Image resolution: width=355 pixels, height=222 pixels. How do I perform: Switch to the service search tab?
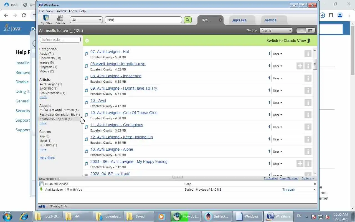pyautogui.click(x=271, y=20)
